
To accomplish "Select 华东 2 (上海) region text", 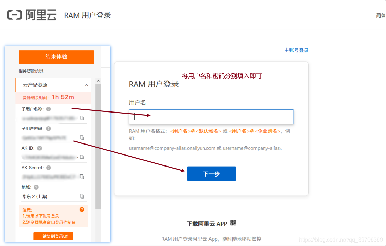I will point(35,196).
